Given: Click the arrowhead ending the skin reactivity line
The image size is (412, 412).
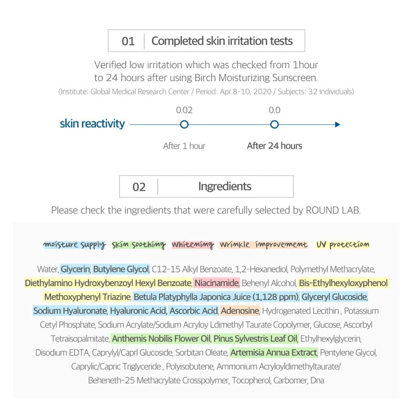Looking at the screenshot, I should pos(338,125).
